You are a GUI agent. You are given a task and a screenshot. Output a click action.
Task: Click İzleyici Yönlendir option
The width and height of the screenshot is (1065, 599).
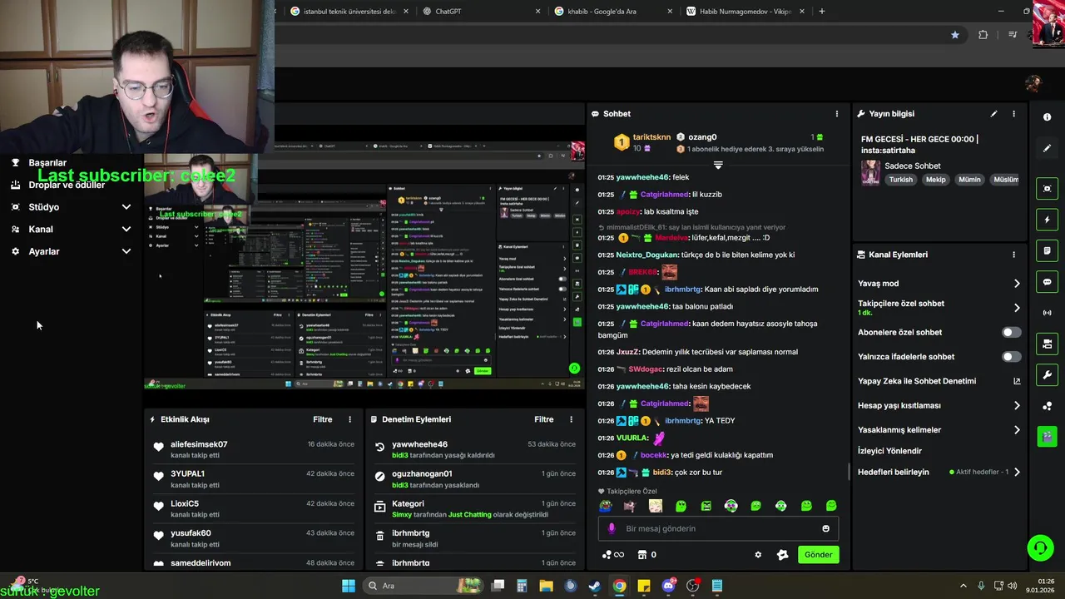click(x=889, y=451)
